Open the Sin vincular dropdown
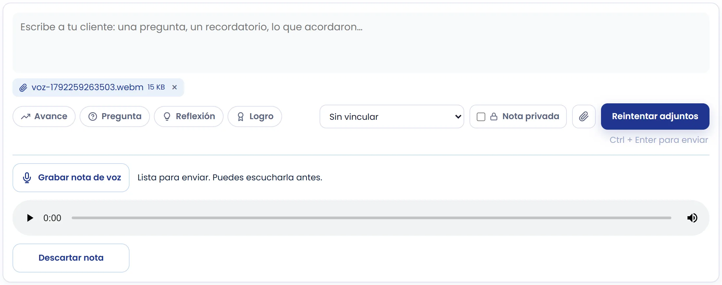 392,117
